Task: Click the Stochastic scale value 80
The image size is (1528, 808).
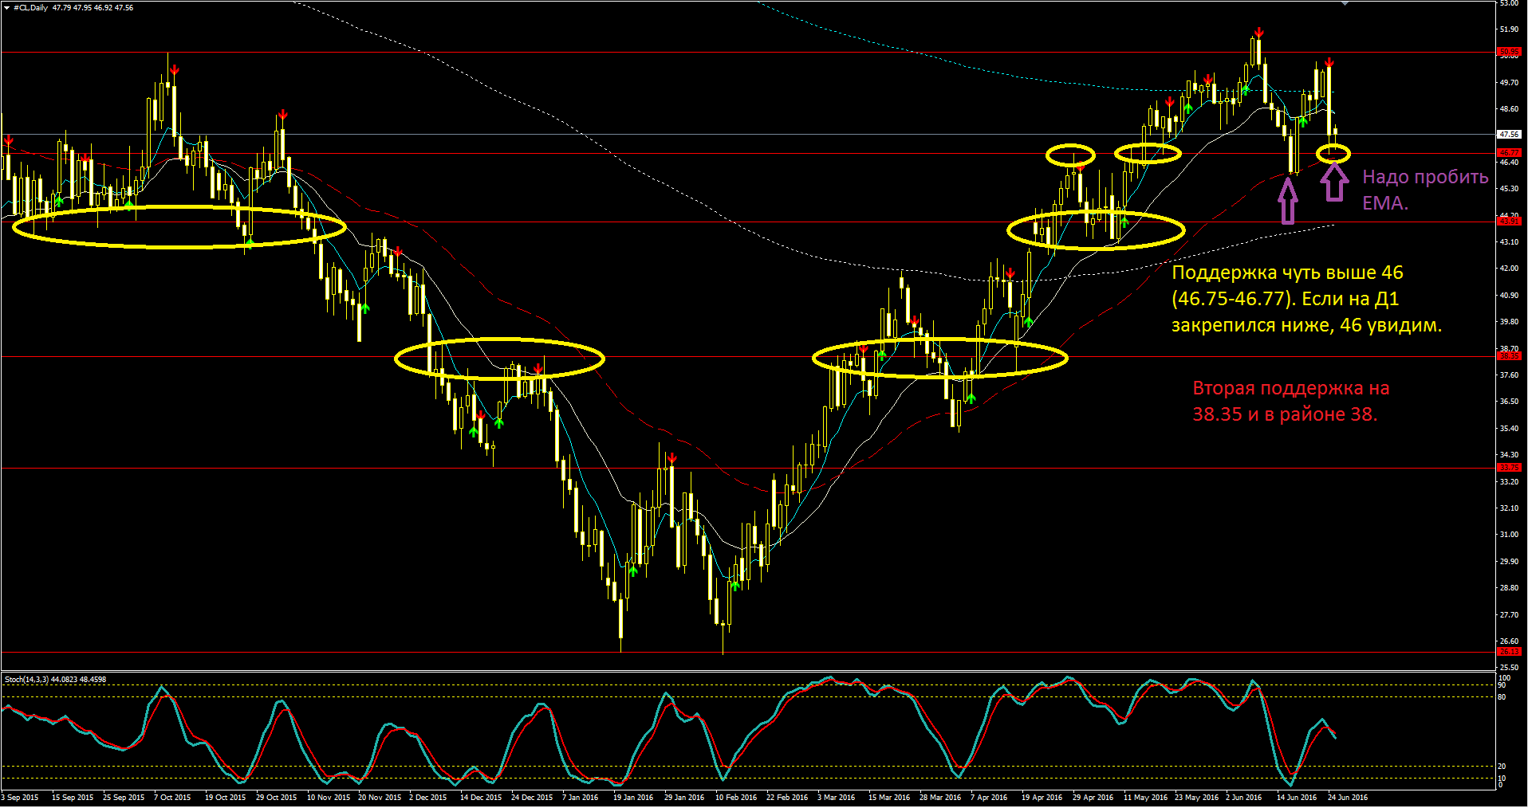Action: (1502, 697)
